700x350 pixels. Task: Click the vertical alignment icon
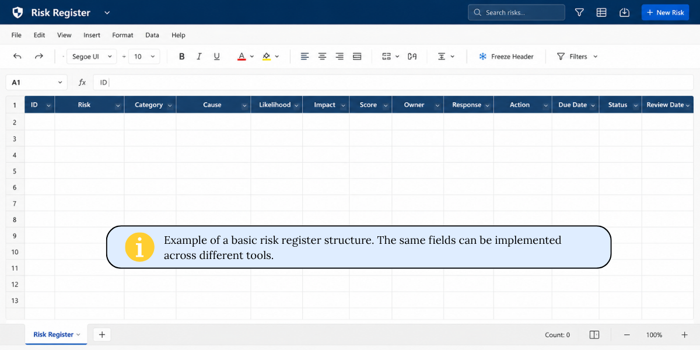click(442, 57)
